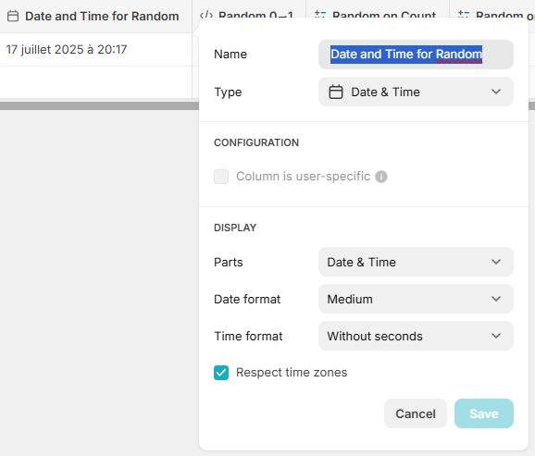Viewport: 535px width, 456px height.
Task: Open the Type dropdown
Action: tap(416, 92)
